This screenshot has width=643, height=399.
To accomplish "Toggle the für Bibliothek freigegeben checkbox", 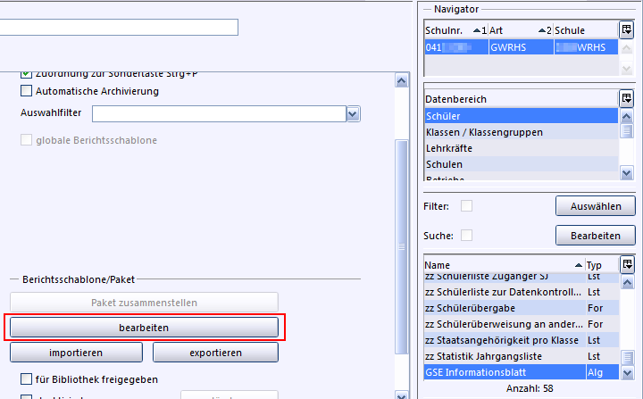I will pos(26,379).
